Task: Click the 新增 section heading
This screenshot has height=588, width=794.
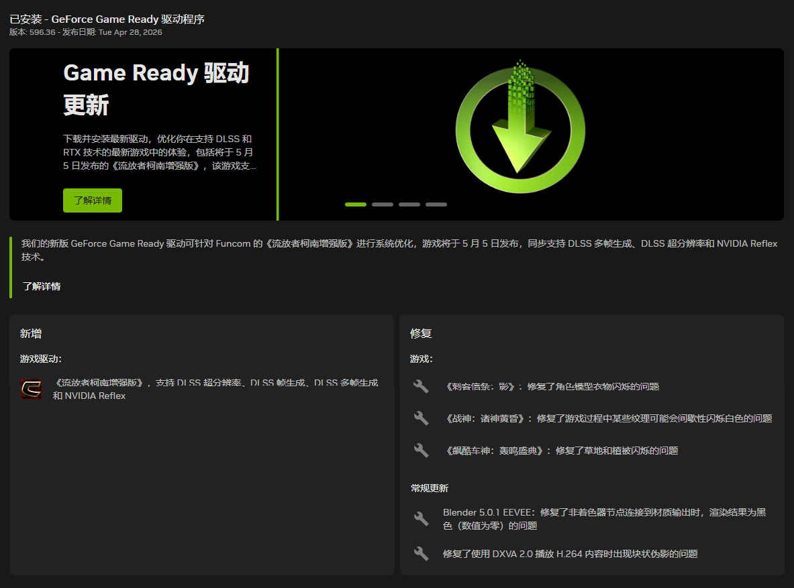Action: [31, 333]
